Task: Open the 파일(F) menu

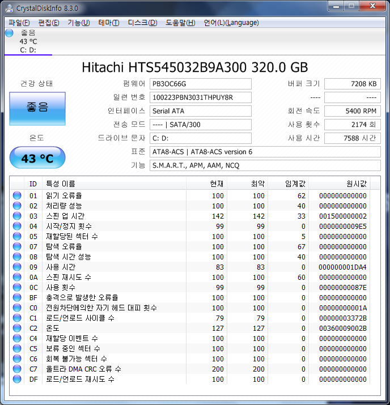Action: pos(19,23)
